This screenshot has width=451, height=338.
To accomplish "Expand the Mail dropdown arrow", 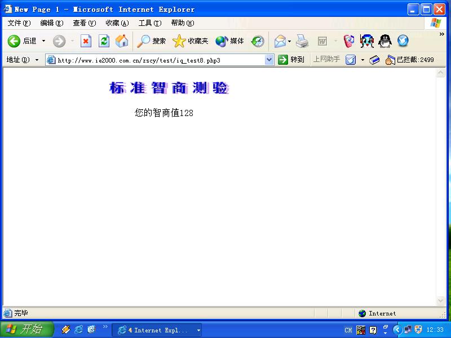I will [x=289, y=41].
